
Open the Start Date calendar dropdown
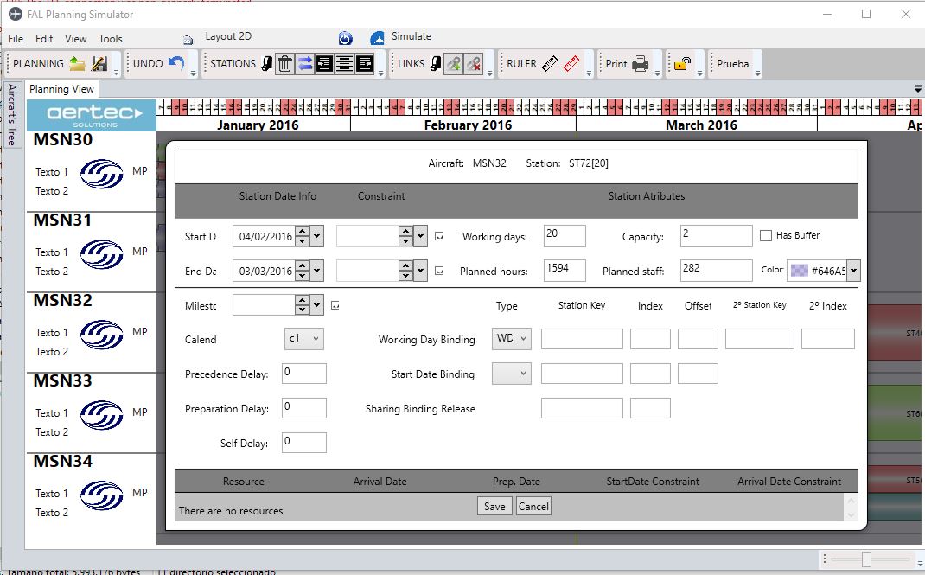click(317, 236)
